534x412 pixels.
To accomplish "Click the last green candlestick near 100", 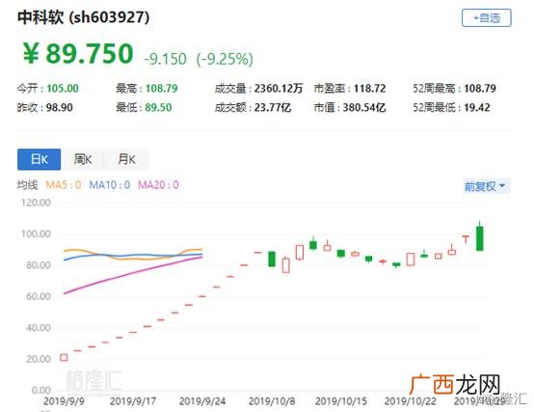I will 479,238.
